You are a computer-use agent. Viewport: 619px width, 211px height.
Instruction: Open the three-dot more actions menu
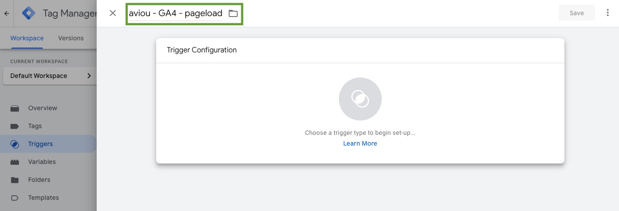pos(607,13)
